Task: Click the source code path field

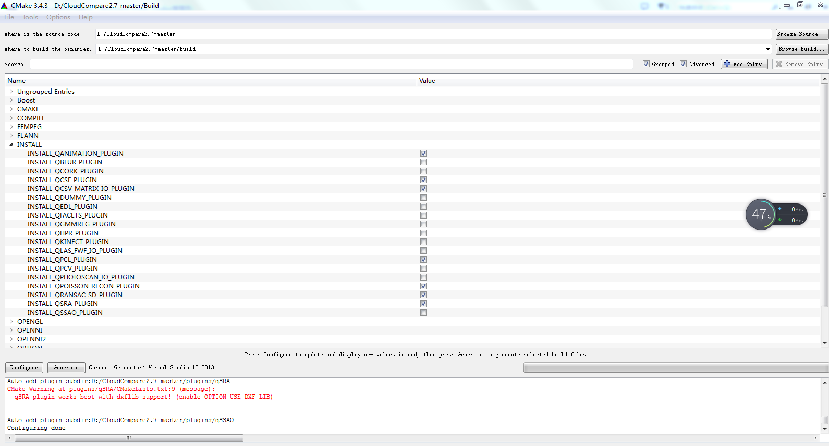Action: [x=433, y=34]
